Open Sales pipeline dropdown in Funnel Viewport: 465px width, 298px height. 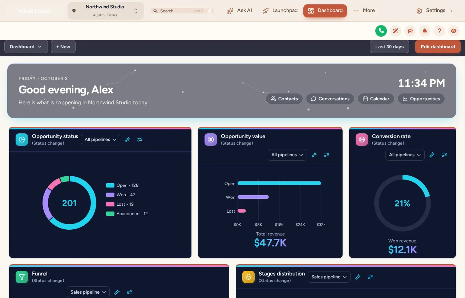point(88,292)
